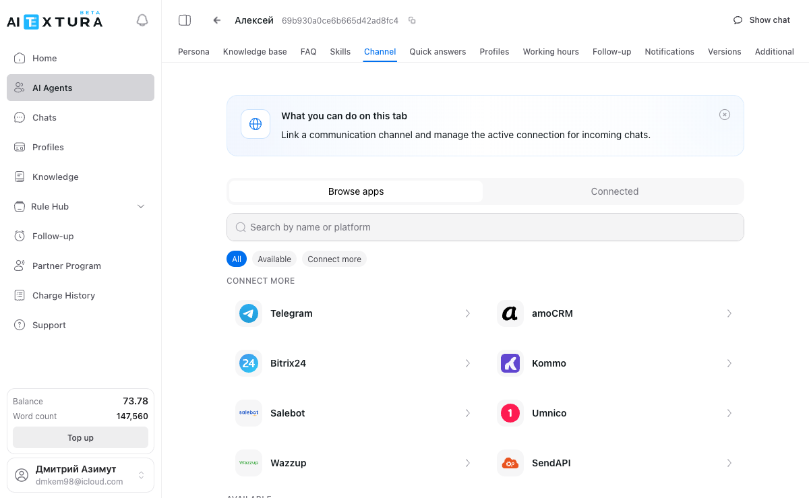
Task: Open the Follow-up tab in top bar
Action: point(612,52)
